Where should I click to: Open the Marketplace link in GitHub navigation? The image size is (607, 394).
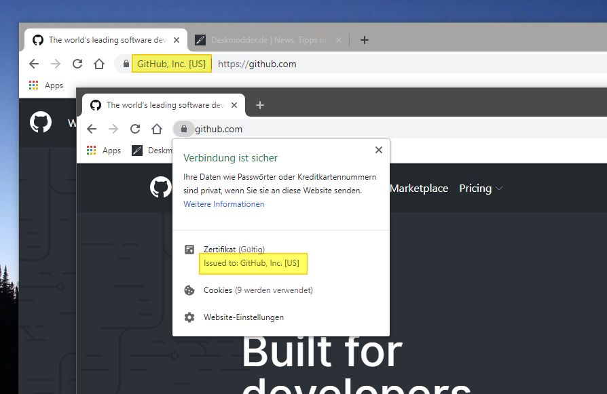[419, 189]
